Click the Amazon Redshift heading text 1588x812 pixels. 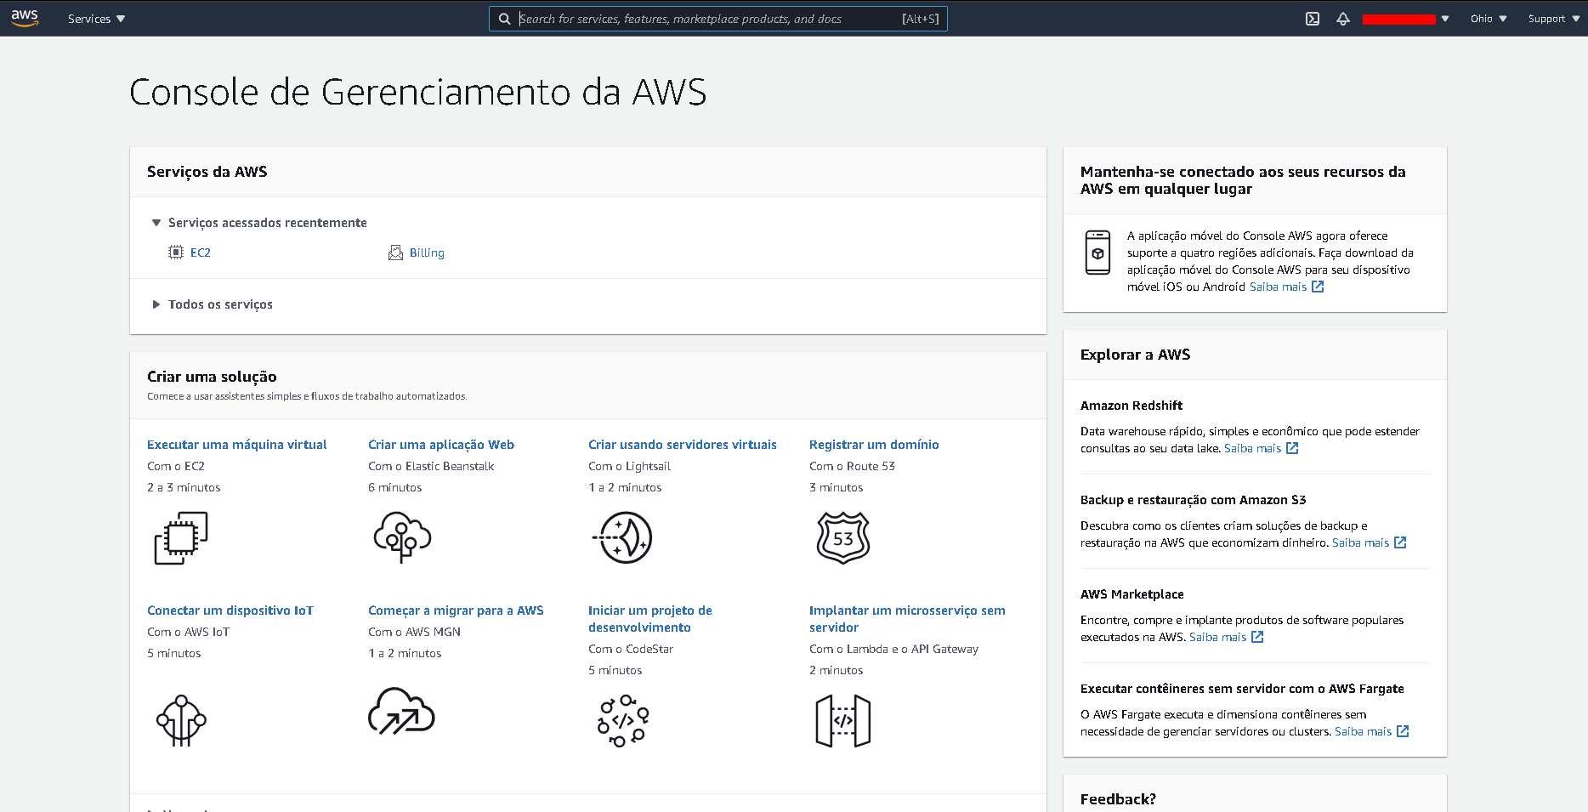[1131, 406]
